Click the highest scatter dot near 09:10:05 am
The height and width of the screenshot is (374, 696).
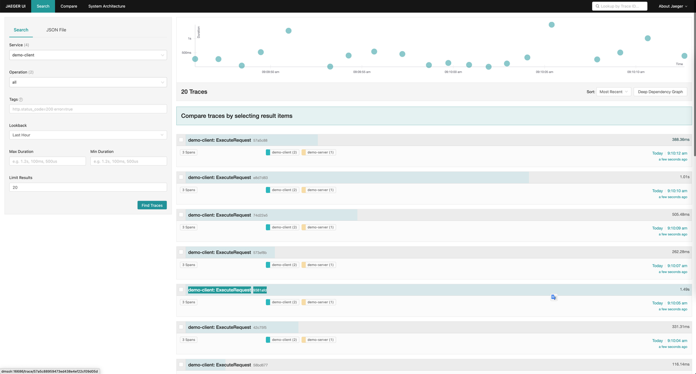point(551,24)
